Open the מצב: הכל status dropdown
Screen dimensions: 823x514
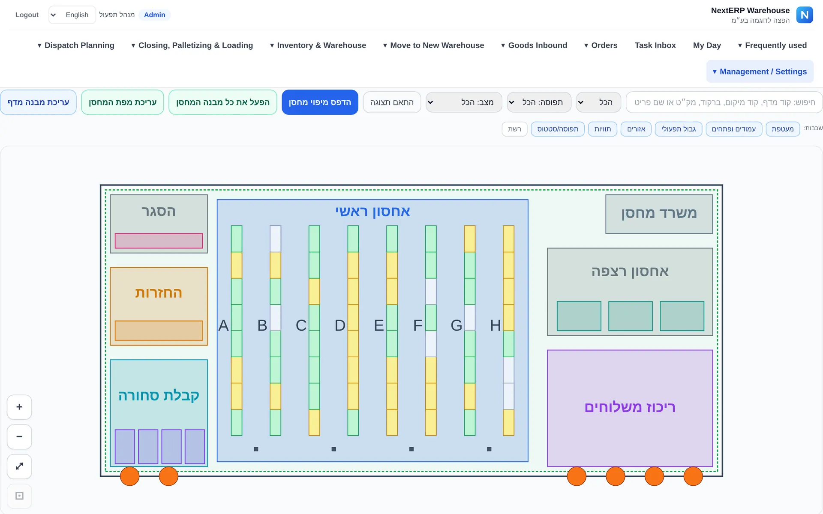coord(464,102)
